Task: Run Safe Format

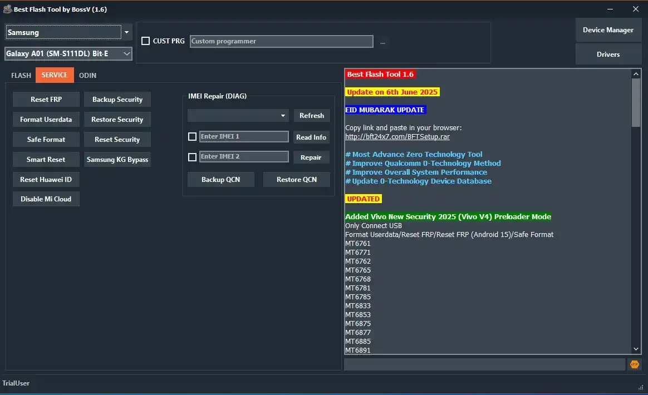Action: pos(46,140)
